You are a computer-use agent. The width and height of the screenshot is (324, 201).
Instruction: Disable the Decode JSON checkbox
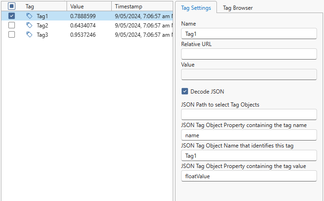(185, 92)
